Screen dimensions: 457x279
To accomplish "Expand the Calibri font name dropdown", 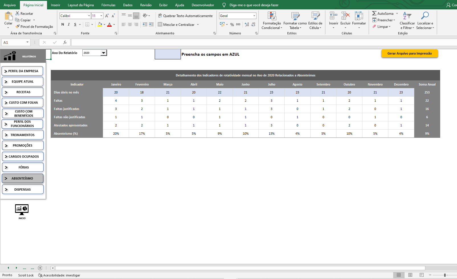I will (x=89, y=16).
